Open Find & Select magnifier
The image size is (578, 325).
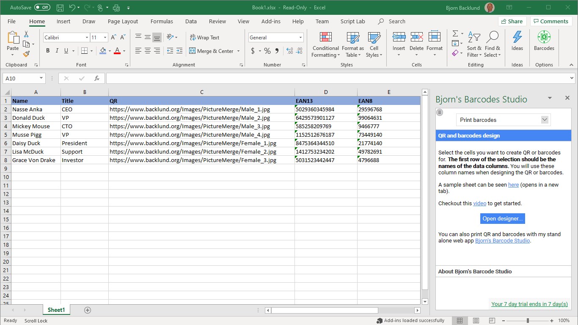point(492,44)
